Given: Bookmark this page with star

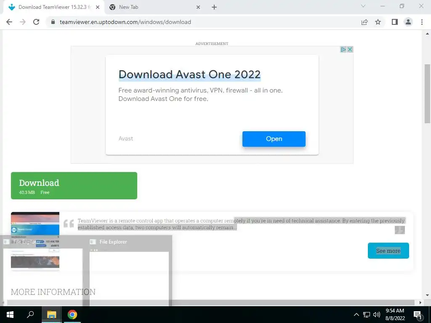Looking at the screenshot, I should 378,22.
